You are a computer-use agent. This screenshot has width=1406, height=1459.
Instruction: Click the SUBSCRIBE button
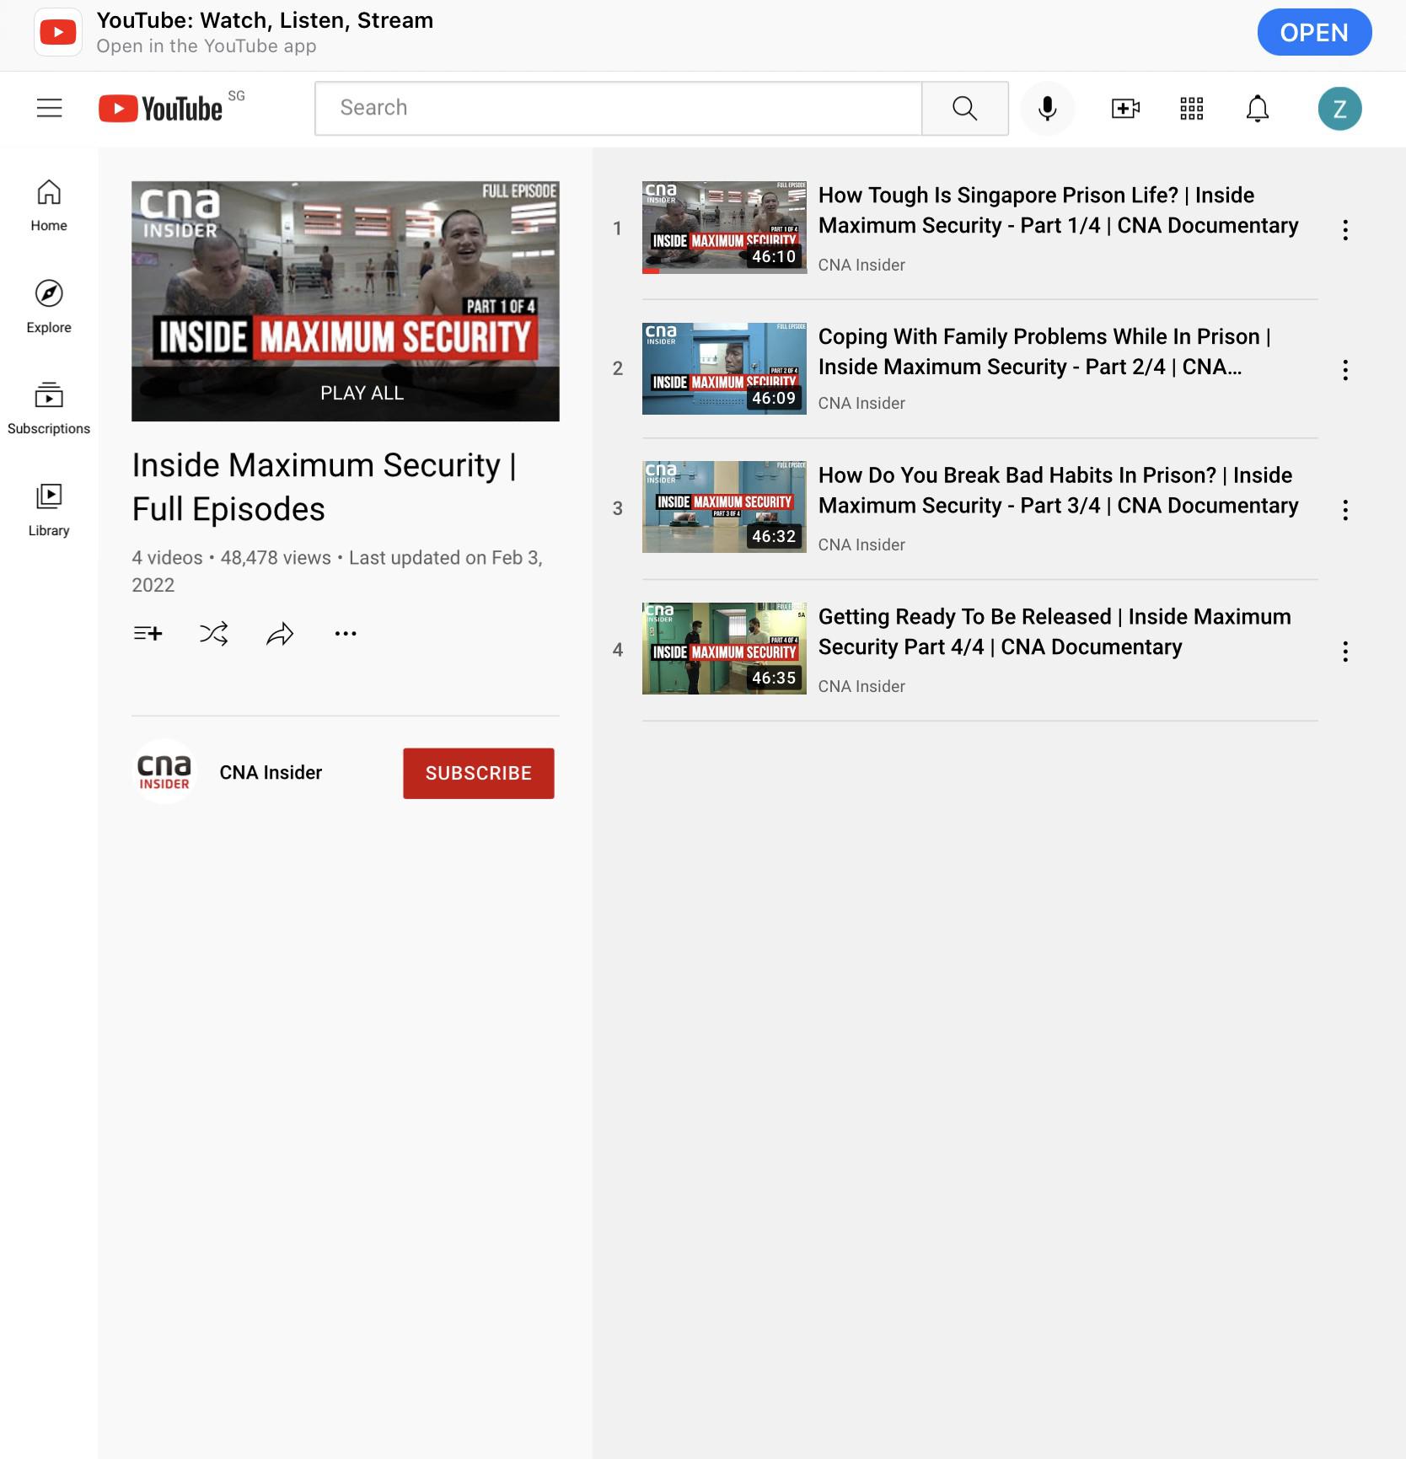click(x=479, y=773)
